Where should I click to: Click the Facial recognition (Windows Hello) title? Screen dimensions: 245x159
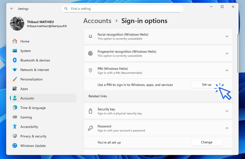point(123,35)
